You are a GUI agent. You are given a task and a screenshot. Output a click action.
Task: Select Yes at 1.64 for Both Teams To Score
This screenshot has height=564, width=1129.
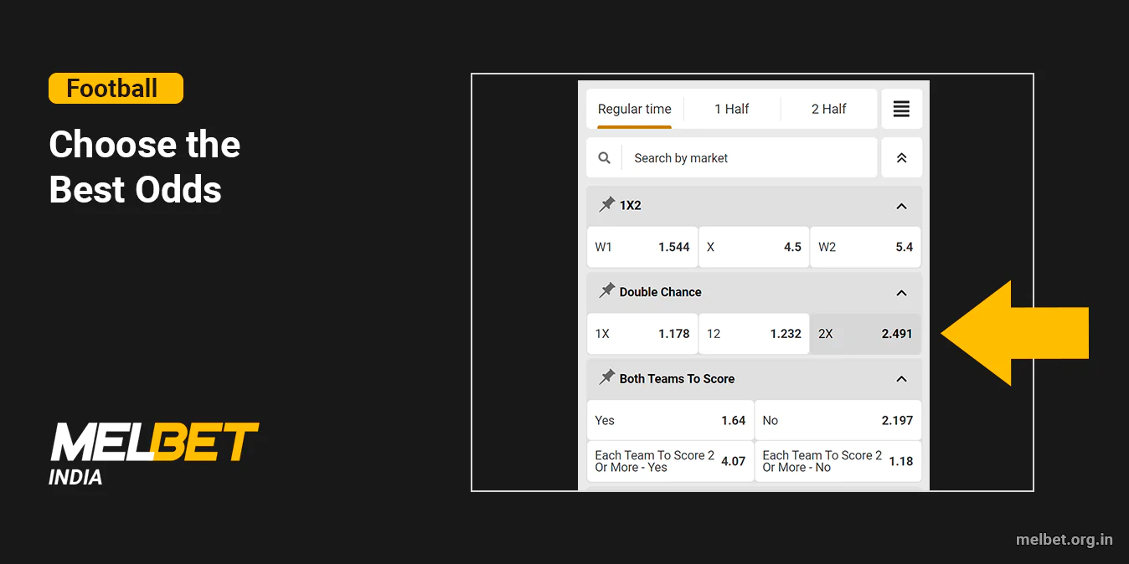pyautogui.click(x=669, y=419)
